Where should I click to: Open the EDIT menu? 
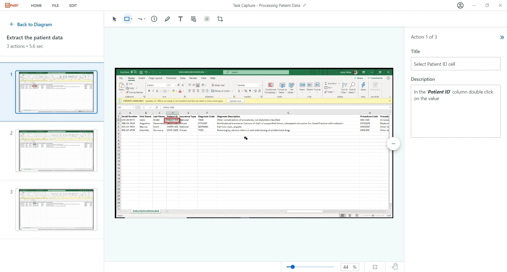[x=73, y=6]
